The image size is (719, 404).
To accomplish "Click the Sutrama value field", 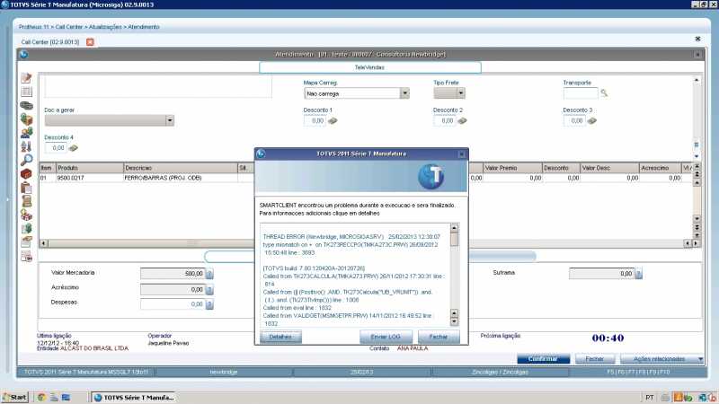I will point(601,274).
